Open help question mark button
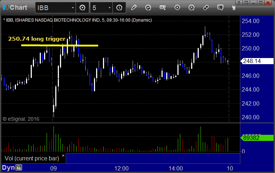This screenshot has width=275, height=173. click(x=239, y=3)
